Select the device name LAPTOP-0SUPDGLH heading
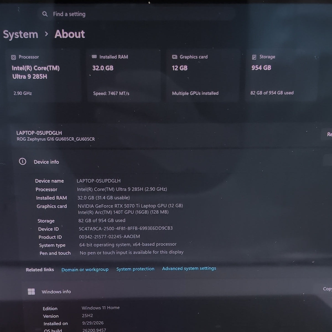 (39, 133)
